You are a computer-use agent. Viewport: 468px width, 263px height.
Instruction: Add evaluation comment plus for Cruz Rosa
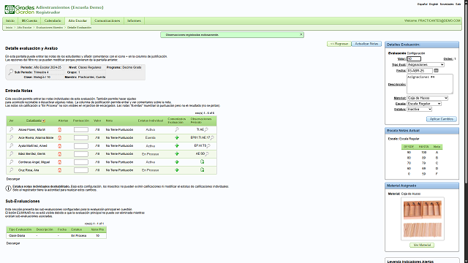coord(177,170)
